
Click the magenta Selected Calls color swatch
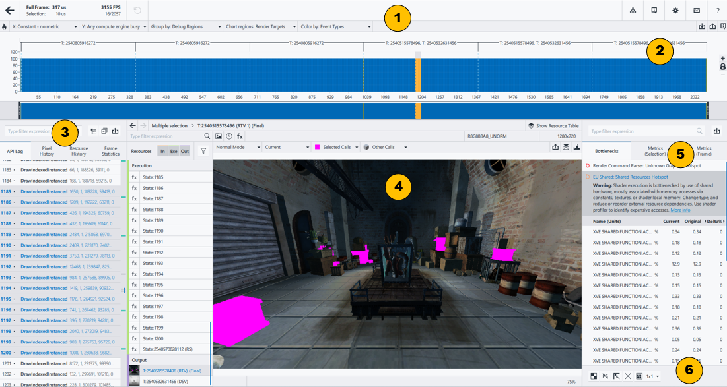coord(317,147)
